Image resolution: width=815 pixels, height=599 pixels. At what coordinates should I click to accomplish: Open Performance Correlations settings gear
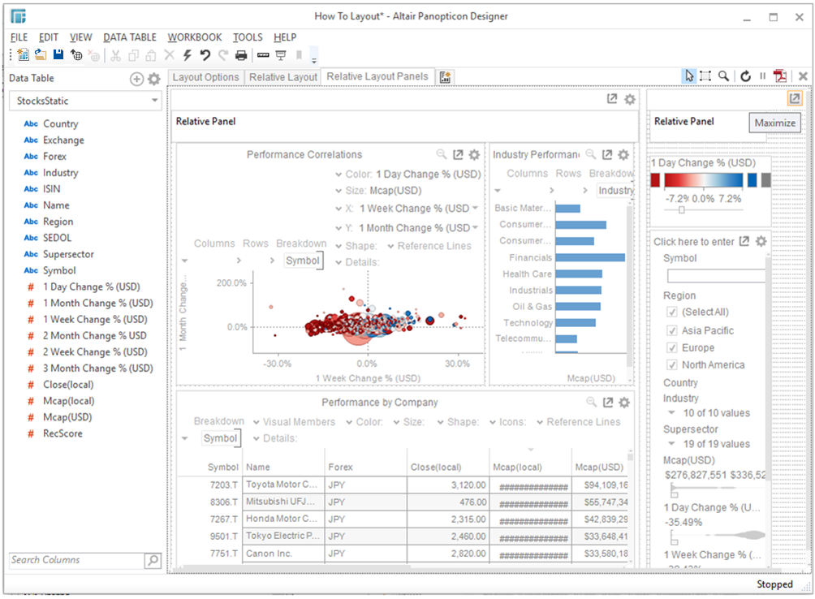click(475, 154)
